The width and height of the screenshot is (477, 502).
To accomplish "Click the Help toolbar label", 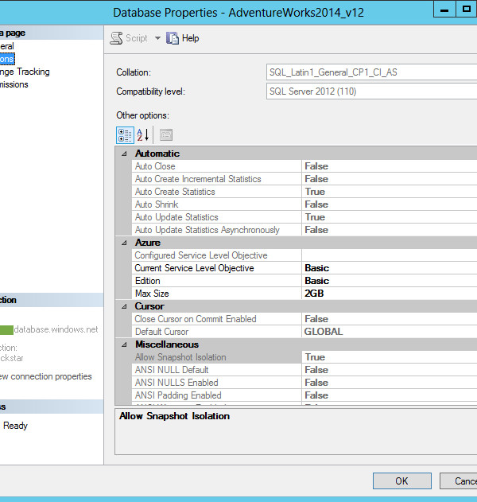I will pyautogui.click(x=190, y=38).
